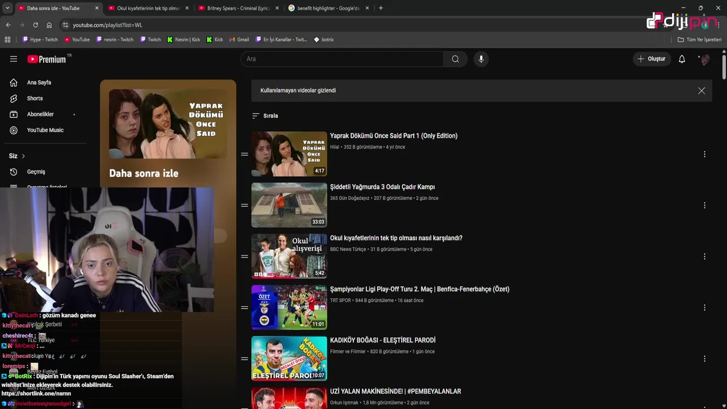Open the account avatar menu
This screenshot has width=727, height=409.
click(x=705, y=59)
